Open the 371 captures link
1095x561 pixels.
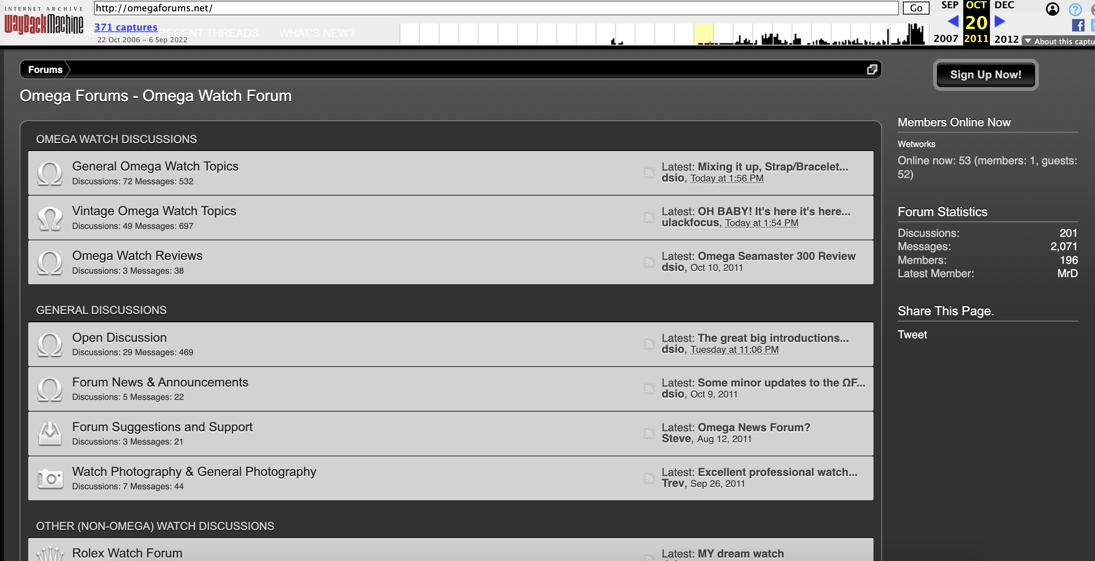click(x=125, y=27)
